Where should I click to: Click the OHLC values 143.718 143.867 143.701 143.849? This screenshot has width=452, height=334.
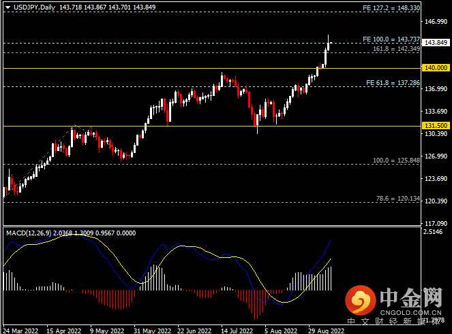coord(108,7)
